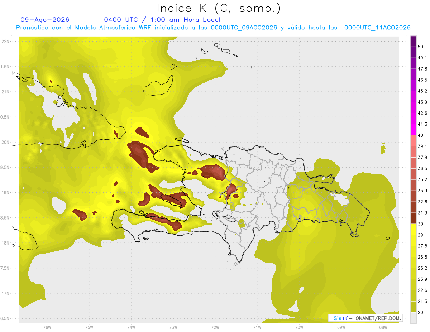Viewport: 430px width, 332px height.
Task: Click the '8.5N' latitude label
Action: tap(5, 218)
